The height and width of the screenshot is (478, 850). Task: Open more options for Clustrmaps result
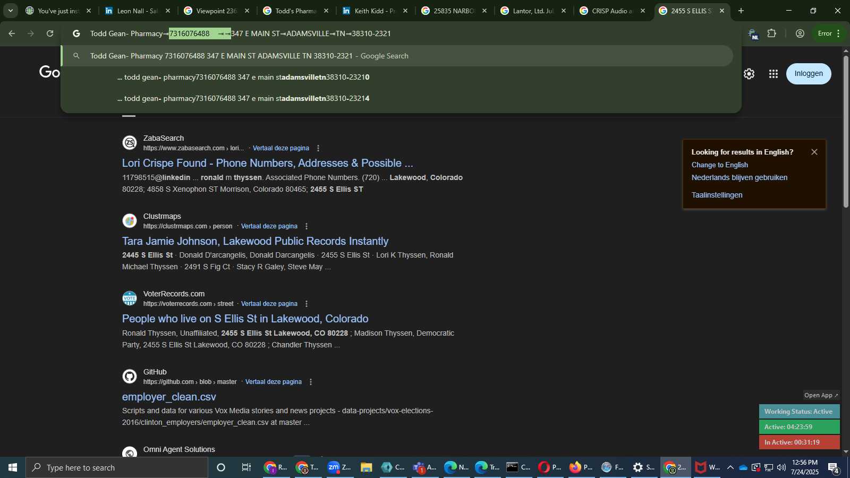click(x=307, y=226)
